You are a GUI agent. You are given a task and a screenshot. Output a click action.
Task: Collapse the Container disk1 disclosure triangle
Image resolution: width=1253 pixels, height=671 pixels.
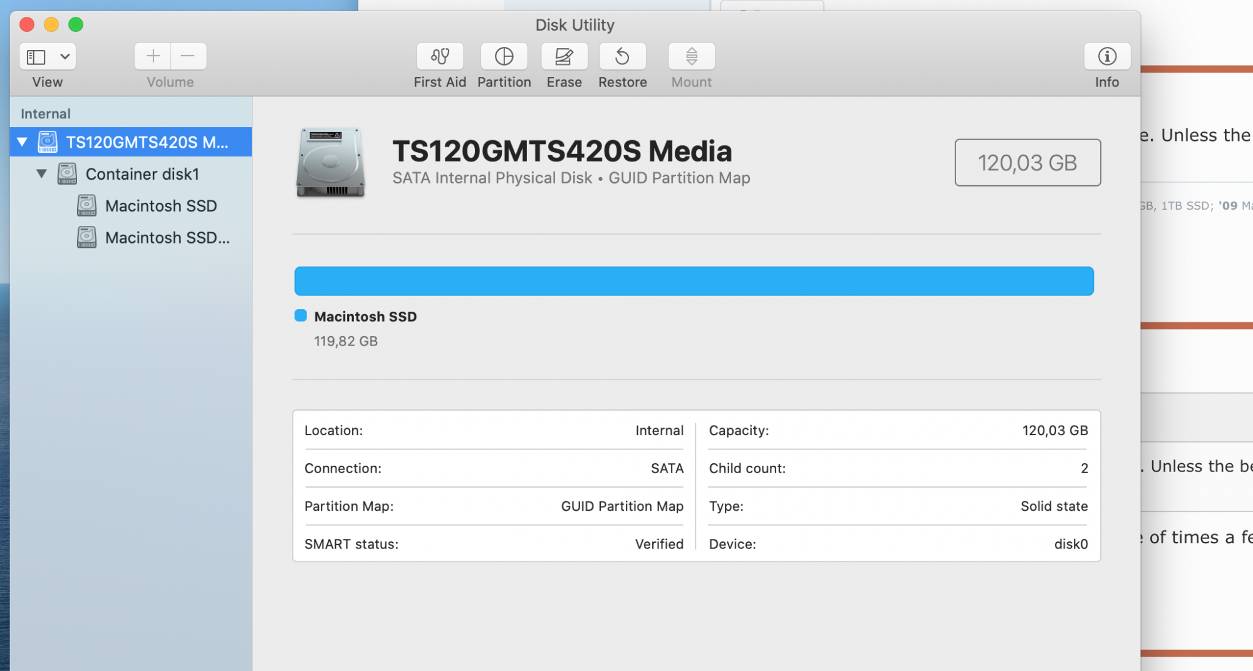click(41, 173)
